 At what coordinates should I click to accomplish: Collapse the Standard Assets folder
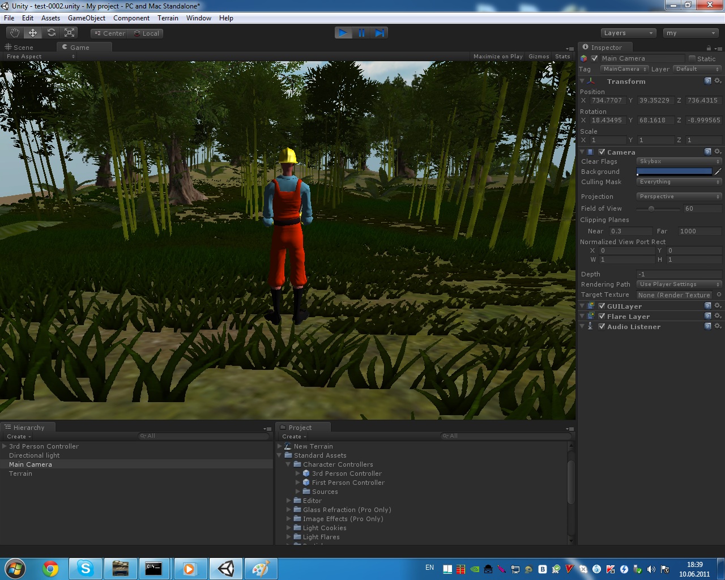[x=279, y=455]
